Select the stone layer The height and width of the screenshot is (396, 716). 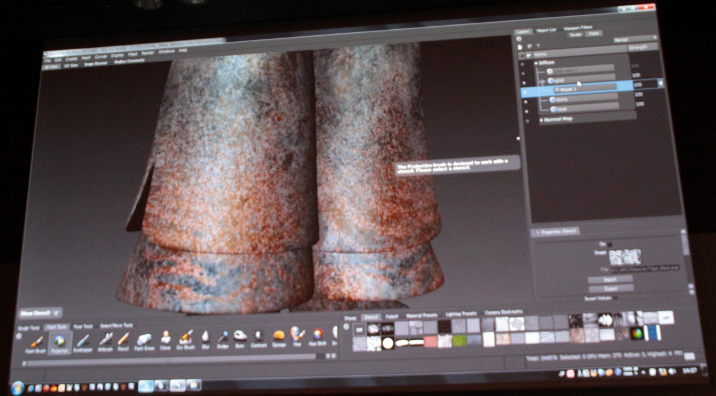click(584, 100)
